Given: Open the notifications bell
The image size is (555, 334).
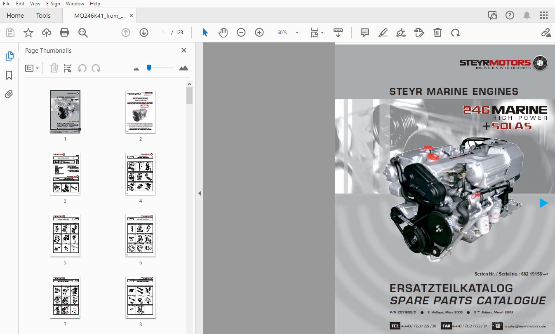Looking at the screenshot, I should [x=527, y=16].
